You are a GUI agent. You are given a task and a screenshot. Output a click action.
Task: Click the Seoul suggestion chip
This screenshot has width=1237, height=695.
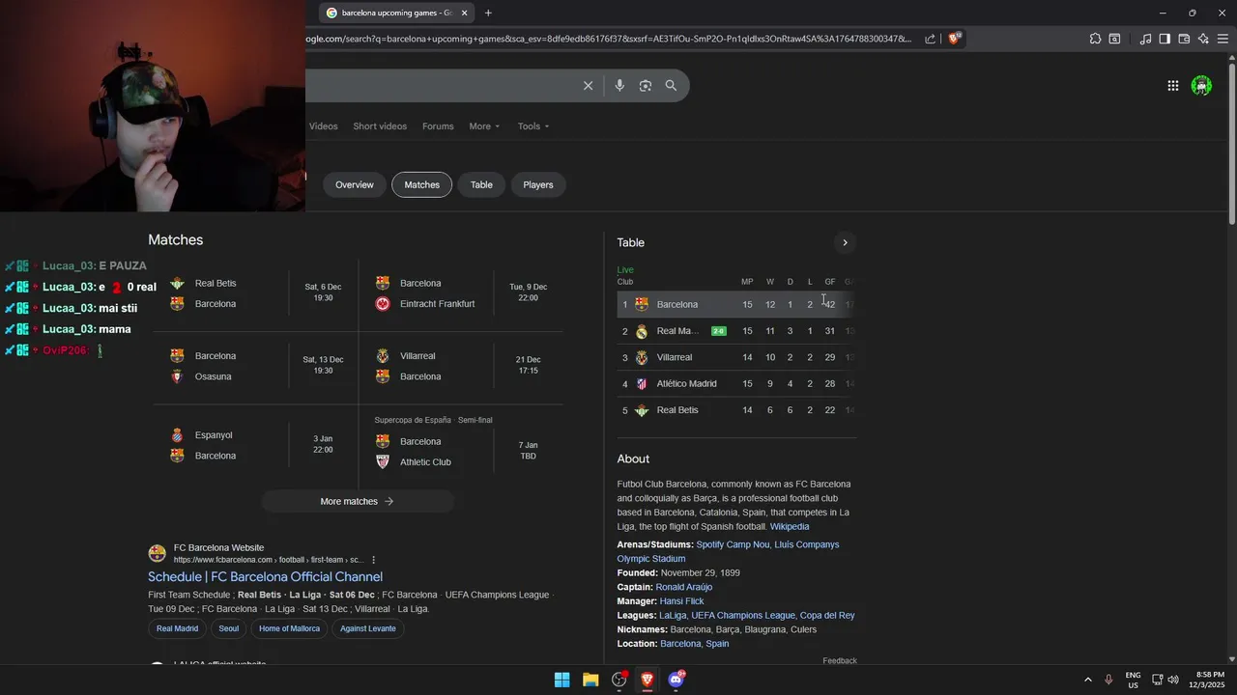(x=228, y=628)
